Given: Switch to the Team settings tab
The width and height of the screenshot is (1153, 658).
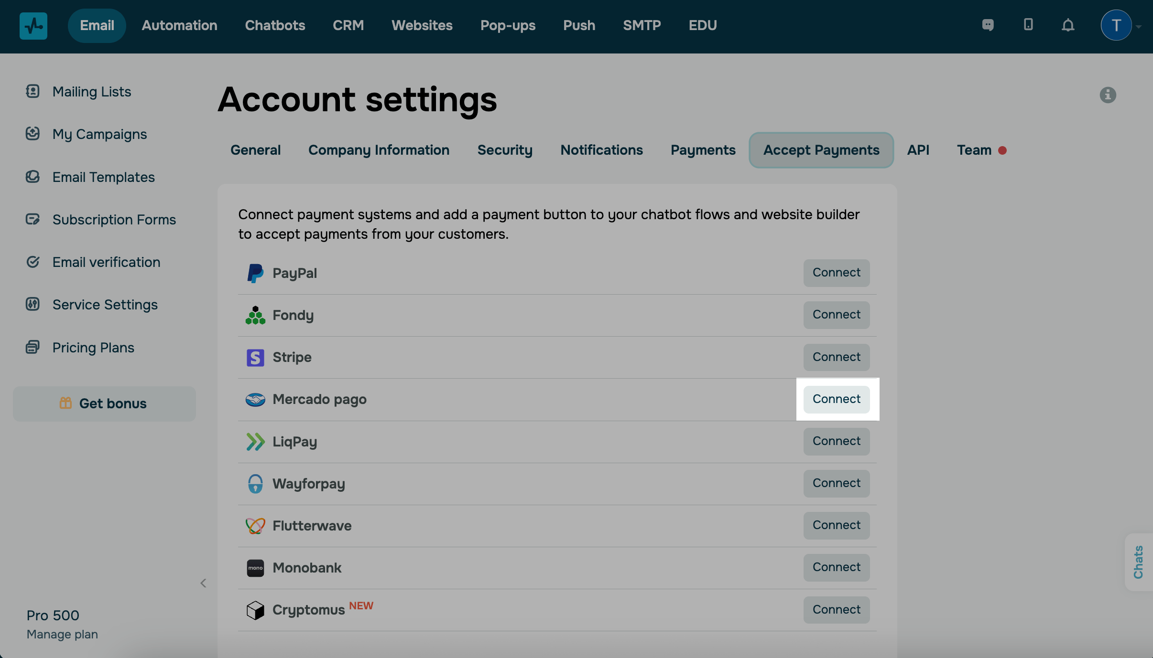Looking at the screenshot, I should (x=974, y=150).
